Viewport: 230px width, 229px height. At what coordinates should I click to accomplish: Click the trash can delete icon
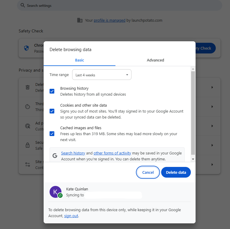pyautogui.click(x=28, y=87)
